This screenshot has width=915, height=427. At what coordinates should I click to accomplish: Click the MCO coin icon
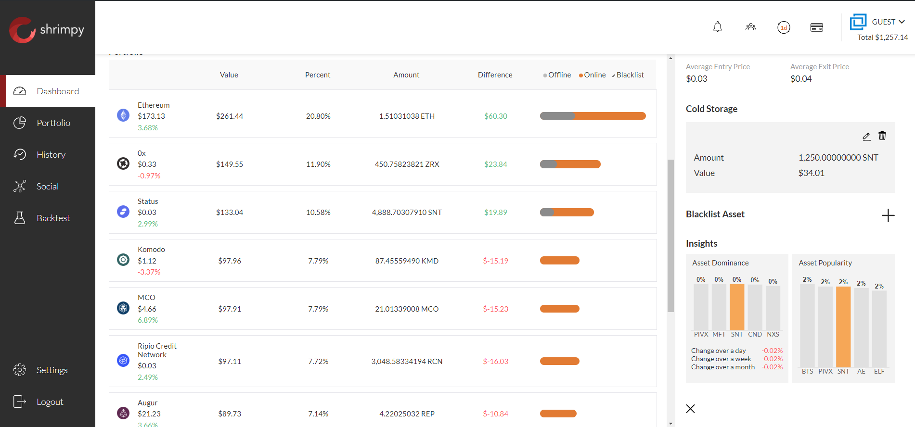[x=123, y=308]
